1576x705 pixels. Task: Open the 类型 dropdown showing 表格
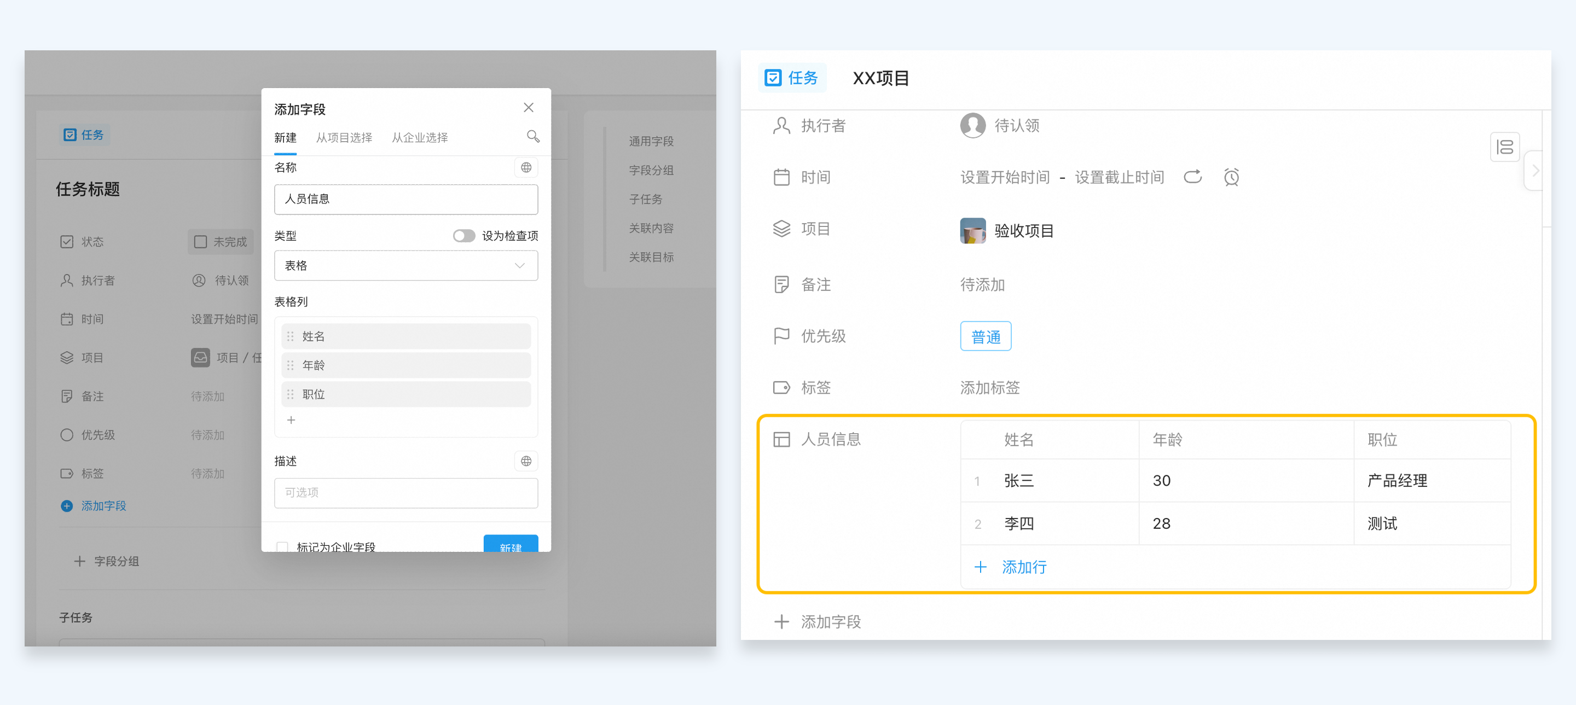tap(406, 265)
